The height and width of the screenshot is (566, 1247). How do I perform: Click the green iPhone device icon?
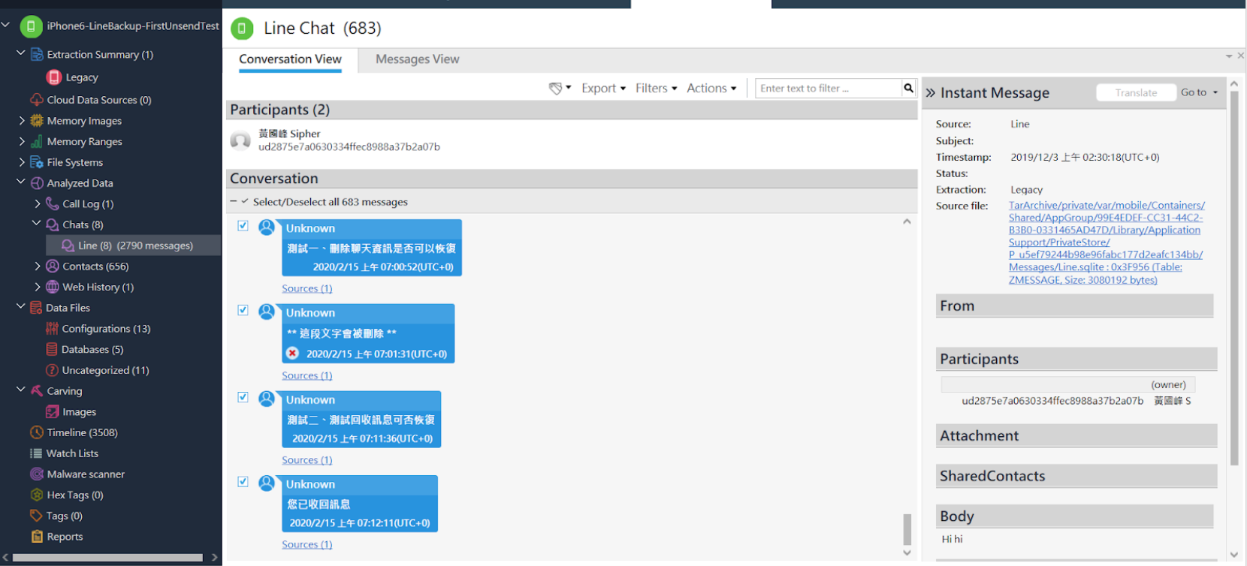click(x=31, y=26)
